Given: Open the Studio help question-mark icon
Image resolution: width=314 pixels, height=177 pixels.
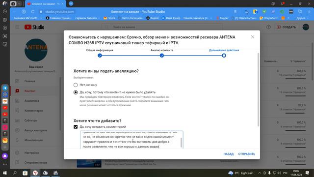Looking at the screenshot, I should point(268,27).
